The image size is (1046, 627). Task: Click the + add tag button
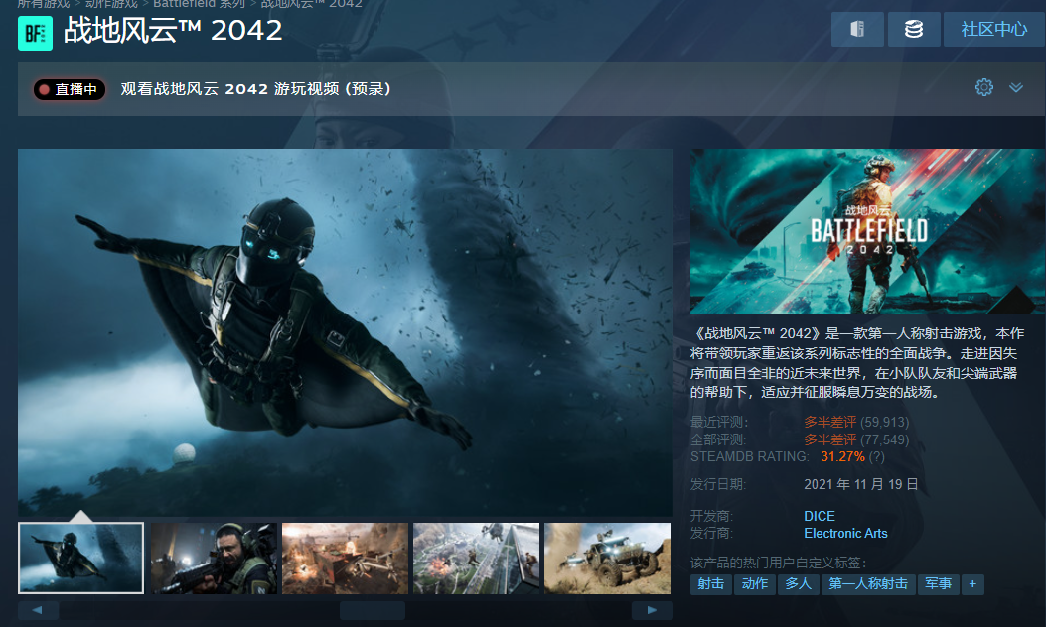[x=972, y=584]
